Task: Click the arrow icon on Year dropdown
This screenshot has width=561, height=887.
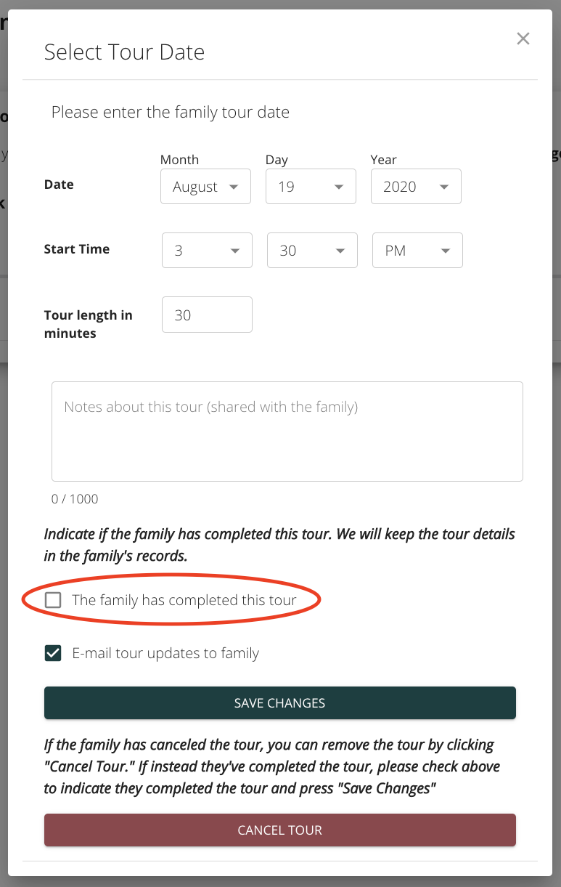Action: [x=444, y=187]
